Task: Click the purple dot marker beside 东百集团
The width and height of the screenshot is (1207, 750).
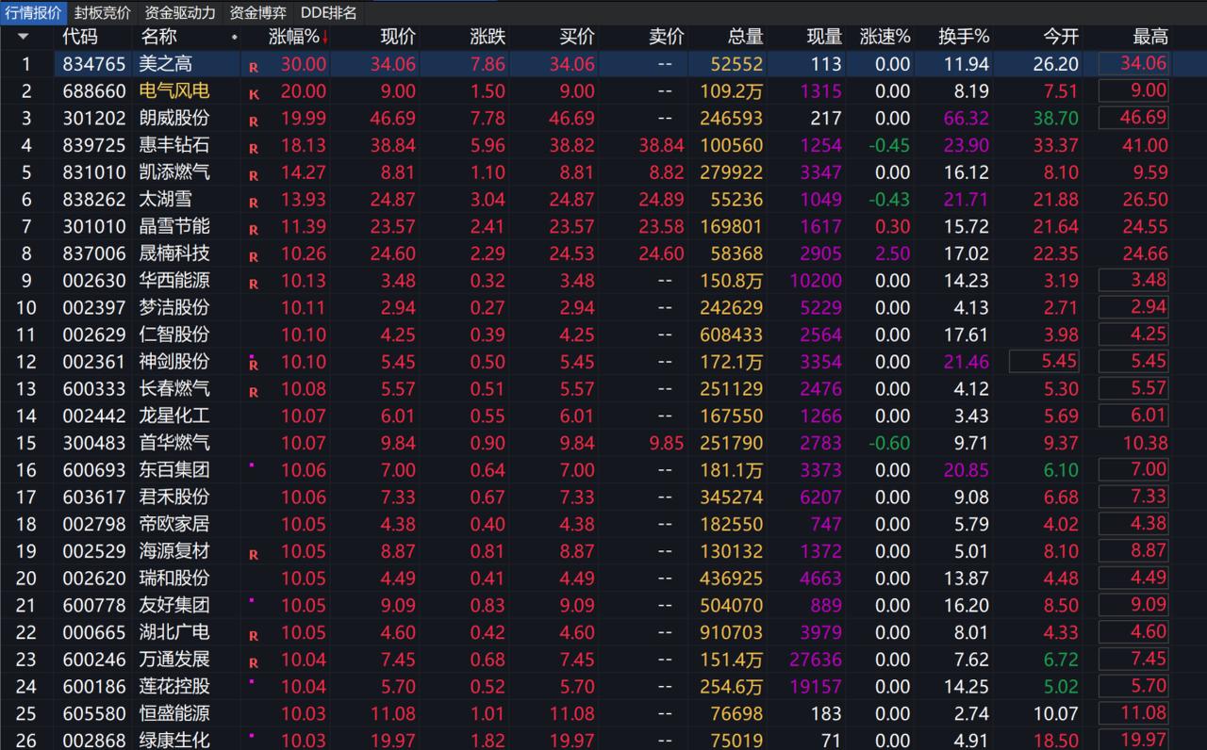Action: (251, 465)
